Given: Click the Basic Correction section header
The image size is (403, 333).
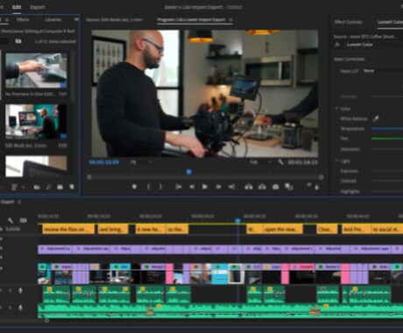Looking at the screenshot, I should [350, 59].
